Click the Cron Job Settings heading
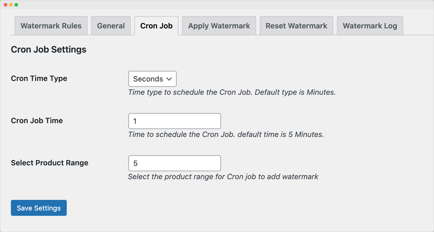Screen dimensions: 434x232 [49, 50]
